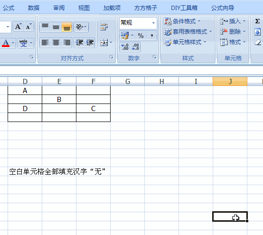Open the 公式 ribbon tab

pyautogui.click(x=9, y=8)
